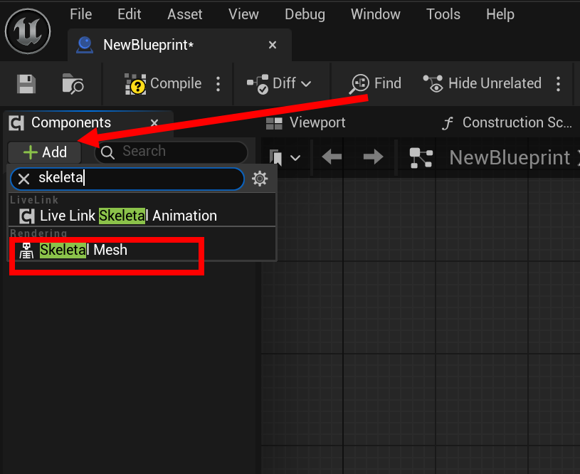Click the Unreal Engine logo icon

pos(28,31)
